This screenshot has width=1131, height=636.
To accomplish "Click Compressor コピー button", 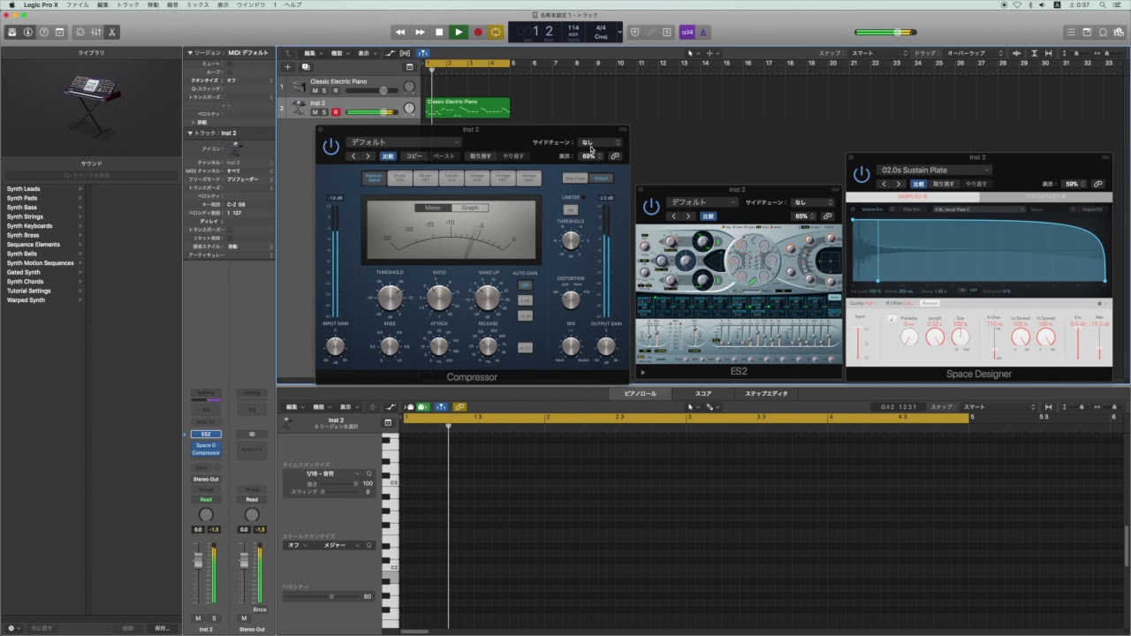I will pyautogui.click(x=414, y=156).
